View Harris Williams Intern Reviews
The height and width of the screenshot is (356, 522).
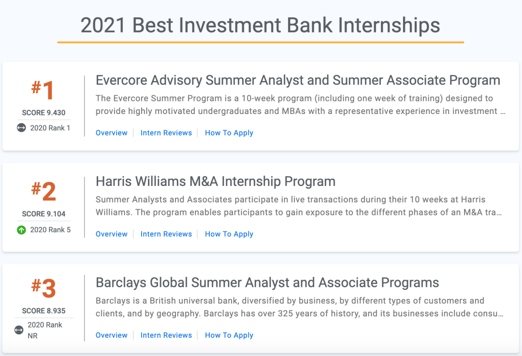click(x=166, y=234)
